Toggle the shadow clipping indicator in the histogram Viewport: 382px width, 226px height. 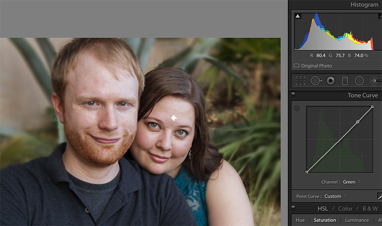(x=298, y=16)
